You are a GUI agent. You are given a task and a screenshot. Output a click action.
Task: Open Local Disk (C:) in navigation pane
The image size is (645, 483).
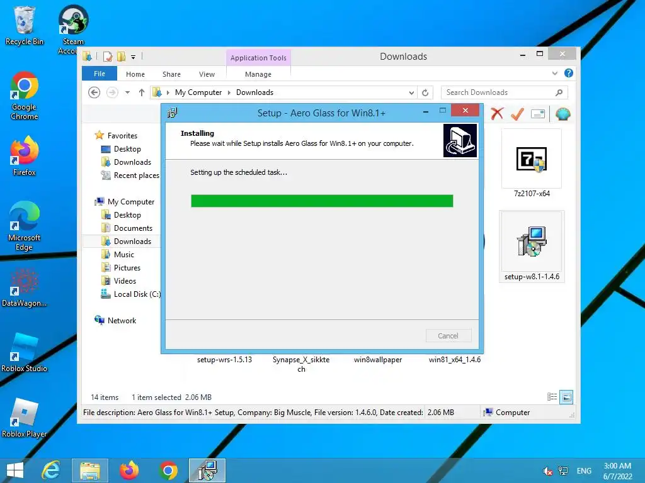[x=137, y=294]
